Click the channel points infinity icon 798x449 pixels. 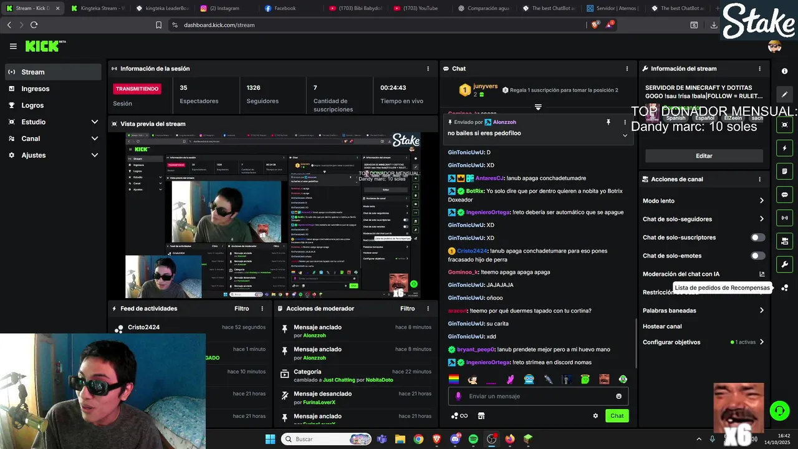tap(459, 416)
